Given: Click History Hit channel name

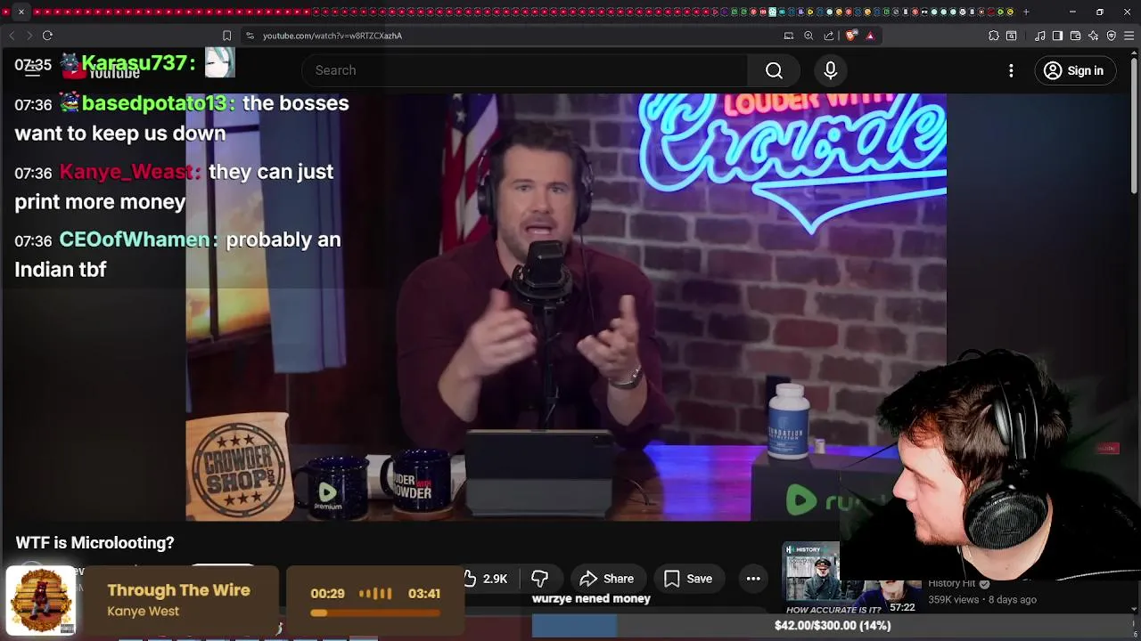Looking at the screenshot, I should click(952, 584).
